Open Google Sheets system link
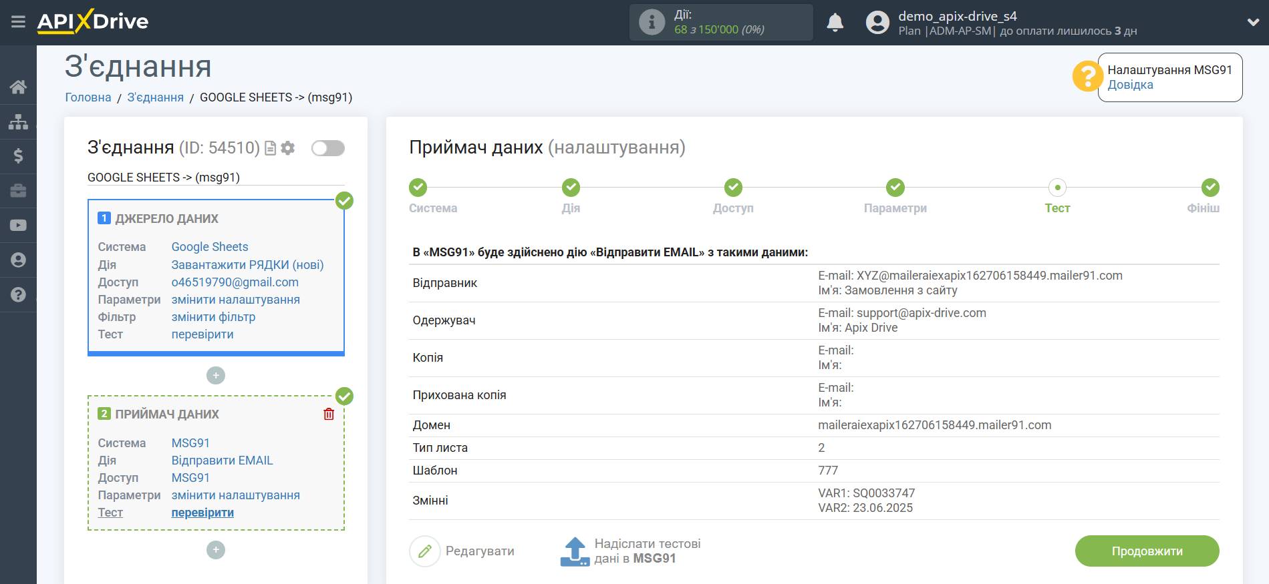 pyautogui.click(x=210, y=247)
